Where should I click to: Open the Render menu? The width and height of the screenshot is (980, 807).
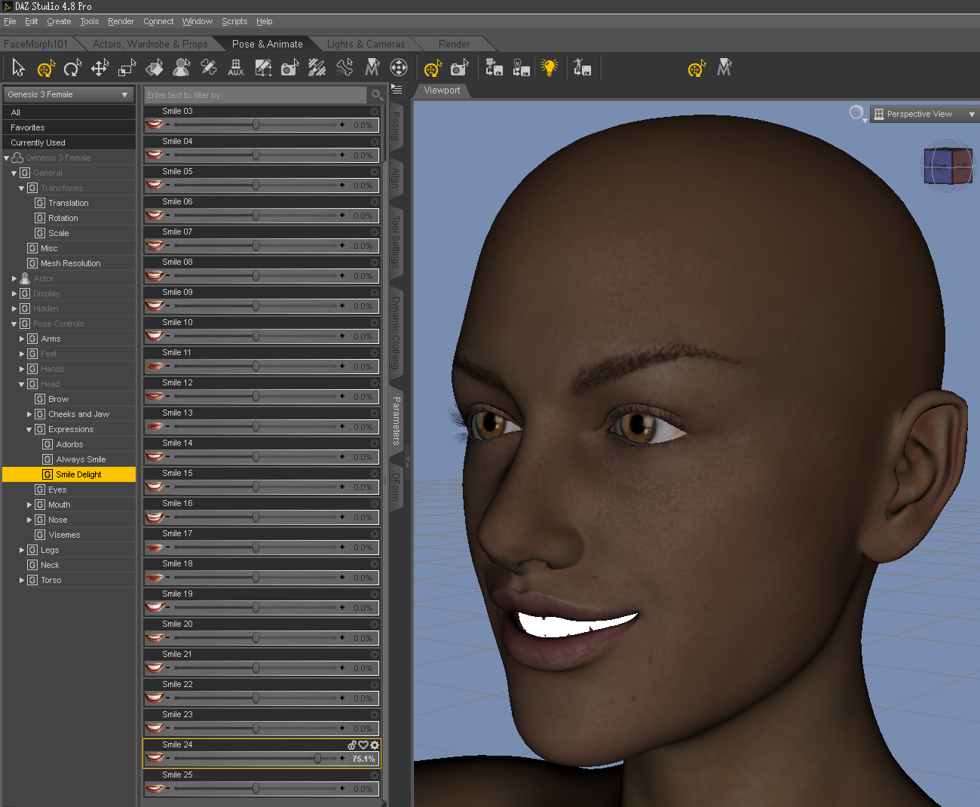(121, 21)
